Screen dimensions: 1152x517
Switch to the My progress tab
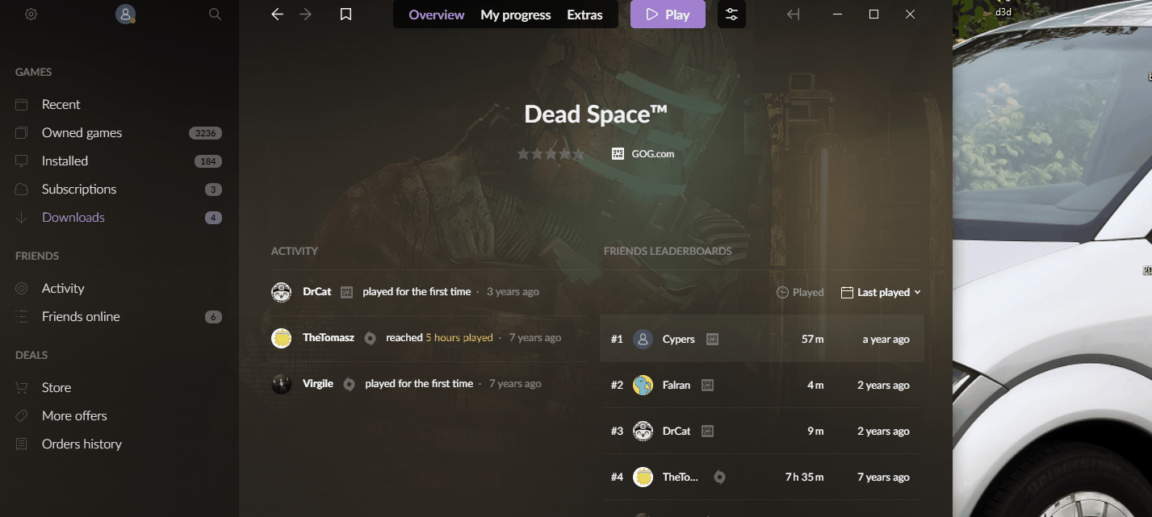coord(515,15)
